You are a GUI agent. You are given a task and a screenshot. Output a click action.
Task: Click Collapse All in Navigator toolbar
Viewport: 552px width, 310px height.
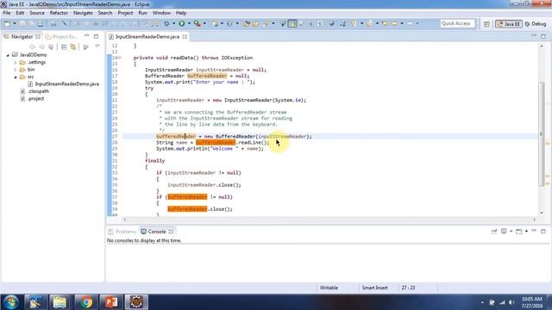[64, 46]
